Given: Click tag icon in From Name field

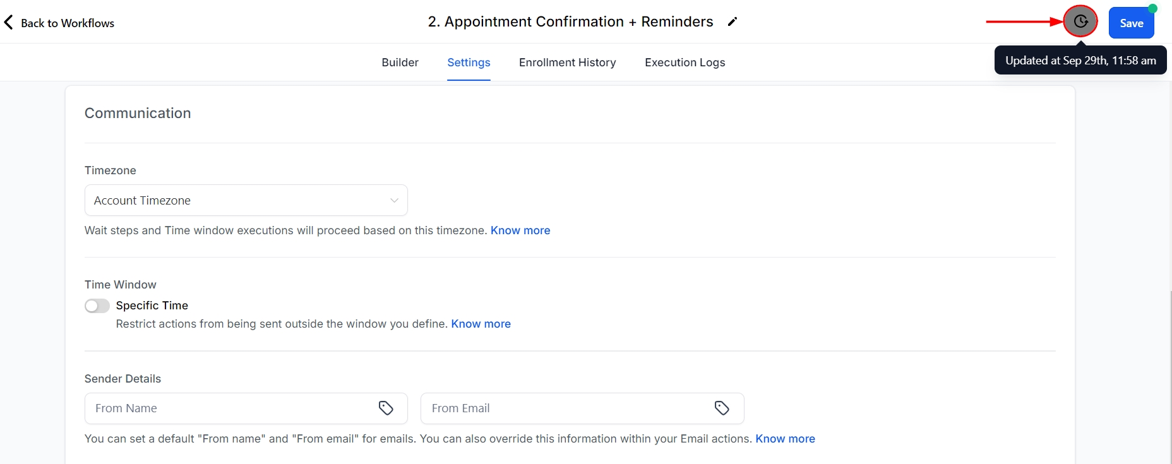Looking at the screenshot, I should (386, 408).
